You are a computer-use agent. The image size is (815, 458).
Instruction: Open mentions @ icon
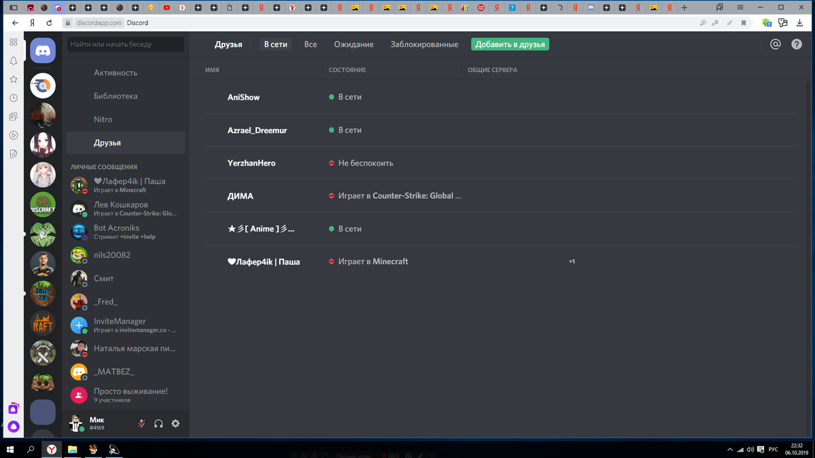tap(775, 44)
